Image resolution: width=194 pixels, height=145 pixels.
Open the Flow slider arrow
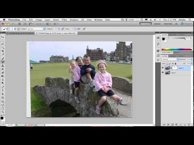click(76, 29)
